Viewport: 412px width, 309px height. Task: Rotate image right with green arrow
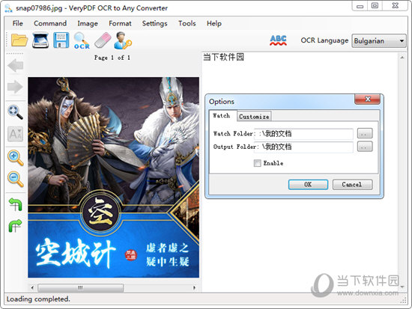click(15, 226)
